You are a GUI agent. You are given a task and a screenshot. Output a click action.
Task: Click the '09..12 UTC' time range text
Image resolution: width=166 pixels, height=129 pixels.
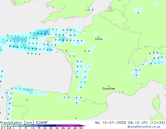138,123
